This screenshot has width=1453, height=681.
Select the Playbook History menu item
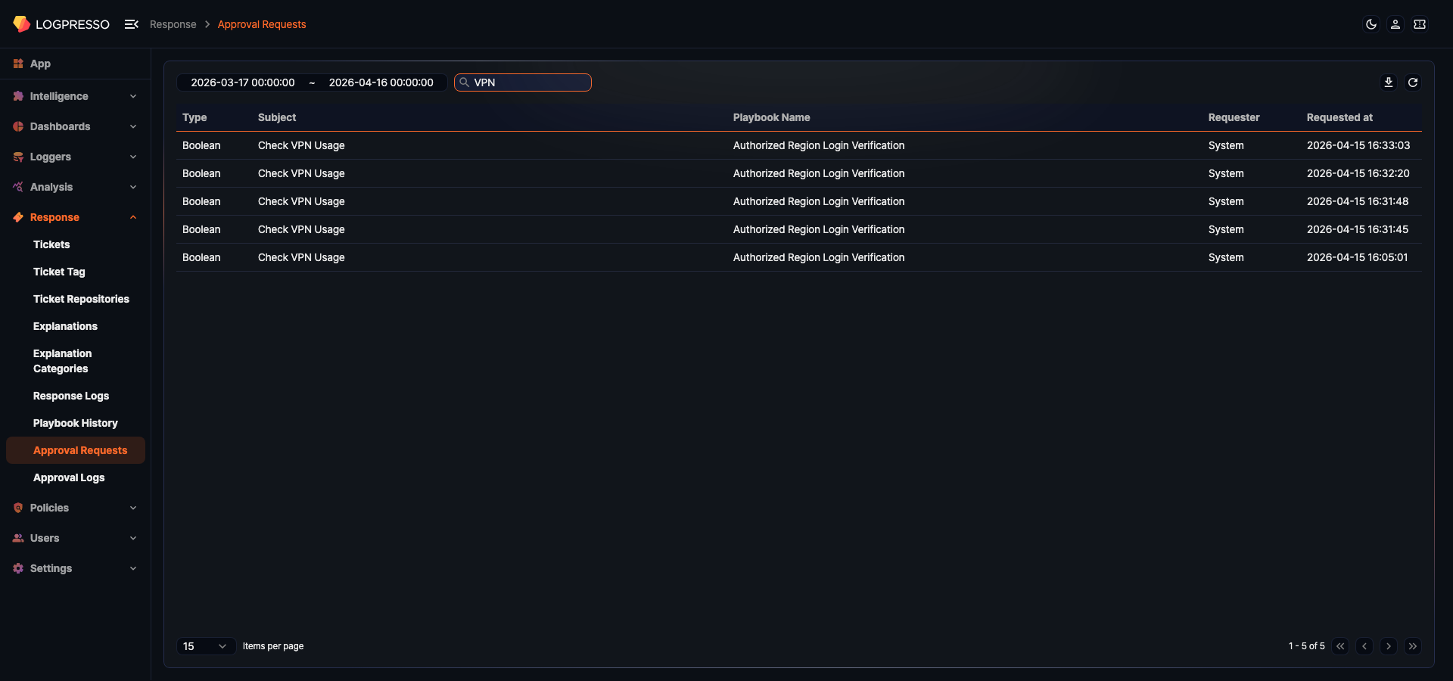[76, 423]
